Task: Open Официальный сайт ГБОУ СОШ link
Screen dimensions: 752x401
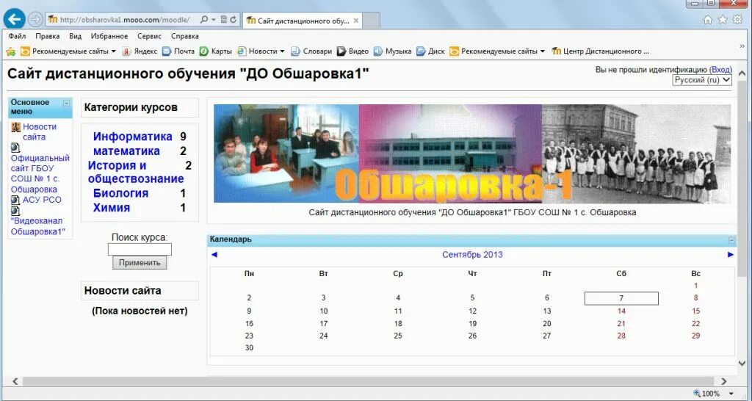Action: pyautogui.click(x=40, y=173)
